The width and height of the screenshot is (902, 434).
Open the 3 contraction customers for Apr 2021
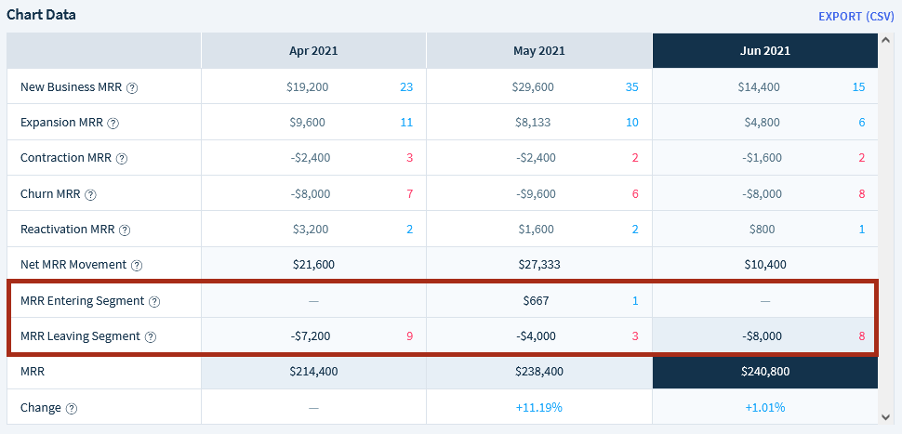(409, 157)
